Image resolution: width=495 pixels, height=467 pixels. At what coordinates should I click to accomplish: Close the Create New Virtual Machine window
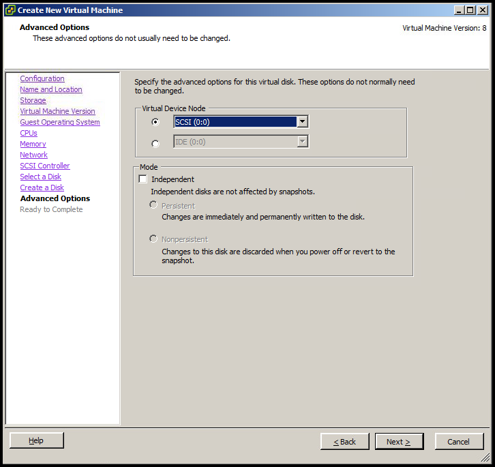point(483,10)
